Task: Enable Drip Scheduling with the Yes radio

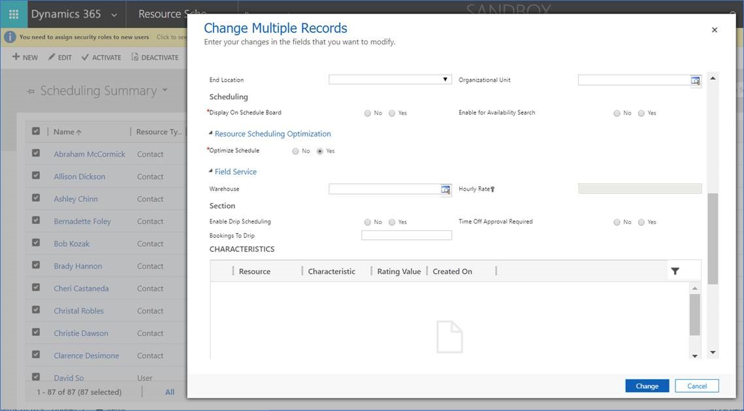Action: click(x=392, y=222)
